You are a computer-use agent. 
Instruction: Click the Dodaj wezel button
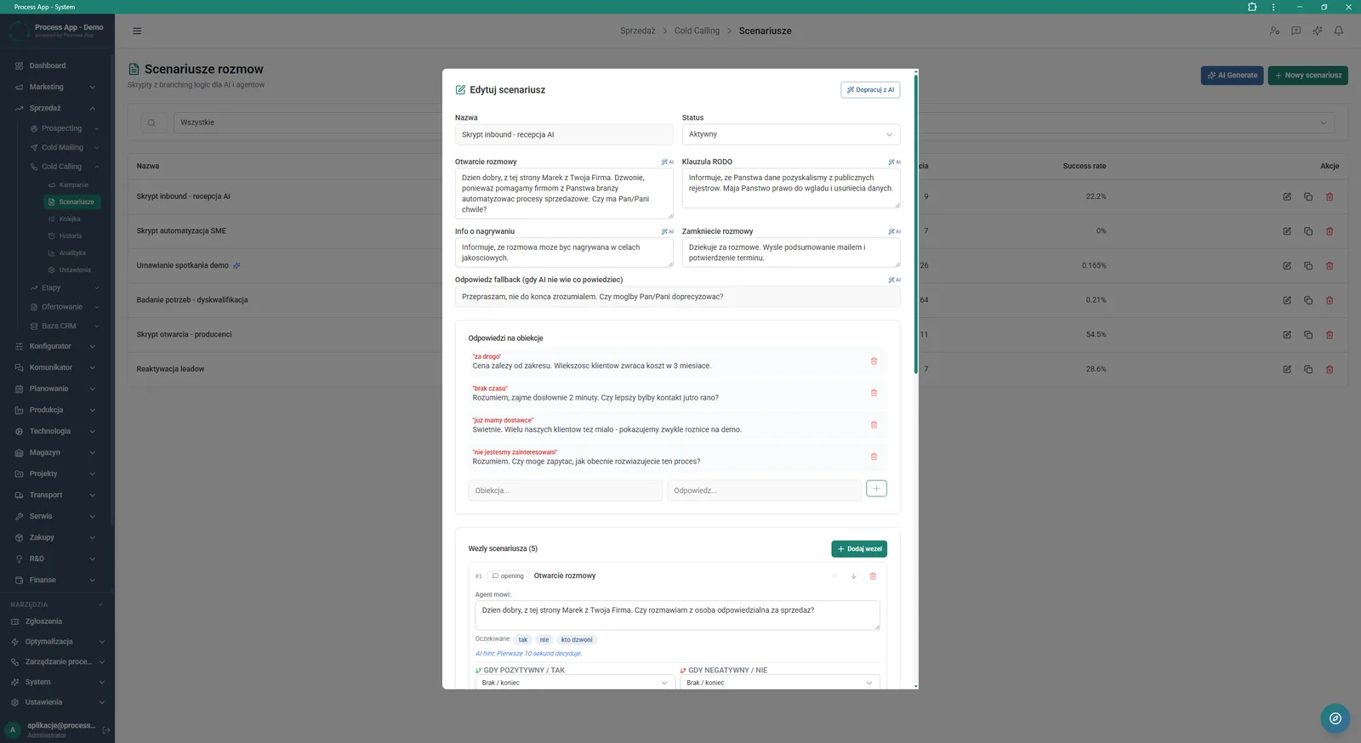[859, 549]
